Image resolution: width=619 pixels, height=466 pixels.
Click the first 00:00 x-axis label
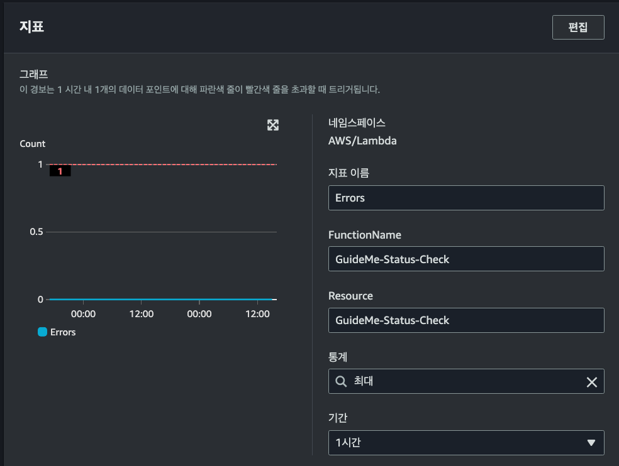83,314
